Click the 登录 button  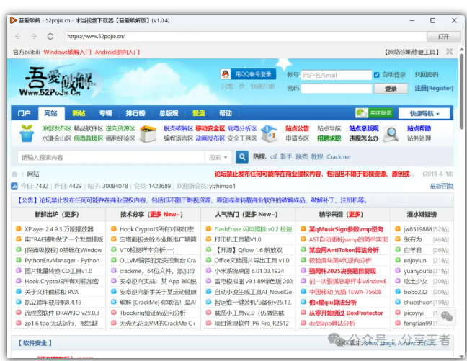pos(391,88)
